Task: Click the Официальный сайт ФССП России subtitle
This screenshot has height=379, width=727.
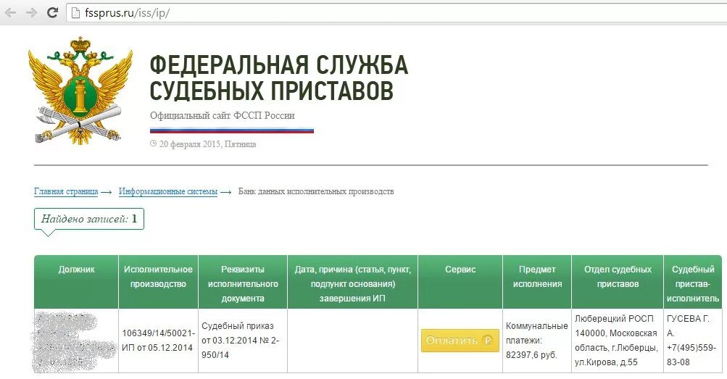Action: (222, 115)
